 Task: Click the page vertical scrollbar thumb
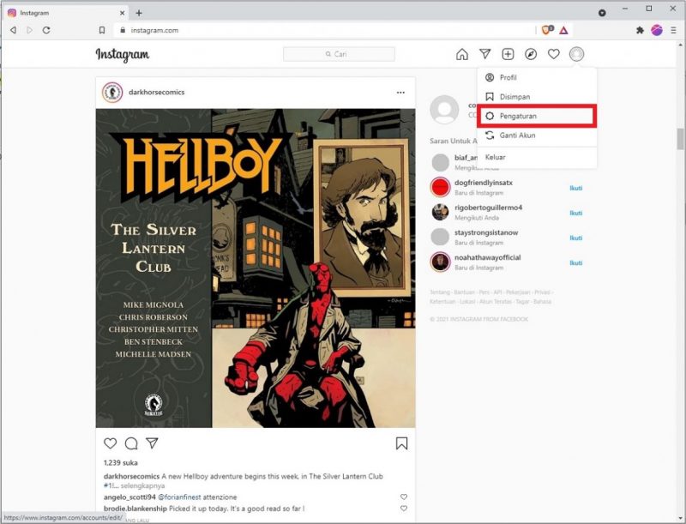tap(680, 139)
